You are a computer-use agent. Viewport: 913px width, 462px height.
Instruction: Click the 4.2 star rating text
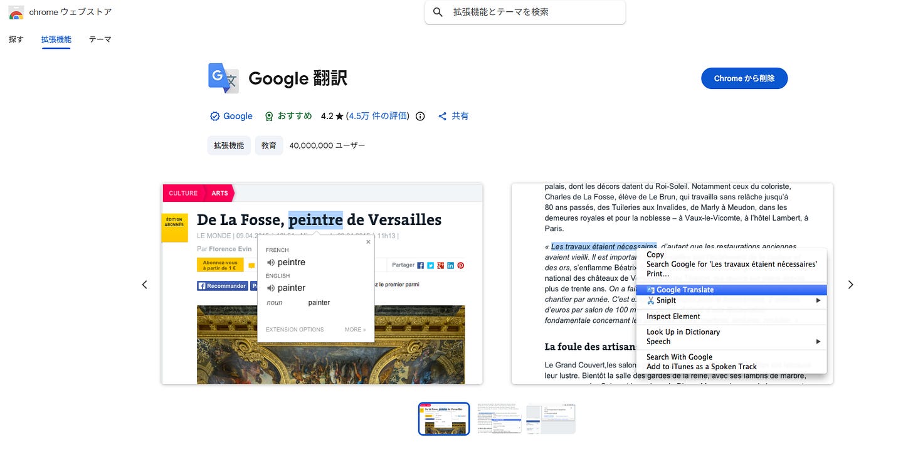332,116
